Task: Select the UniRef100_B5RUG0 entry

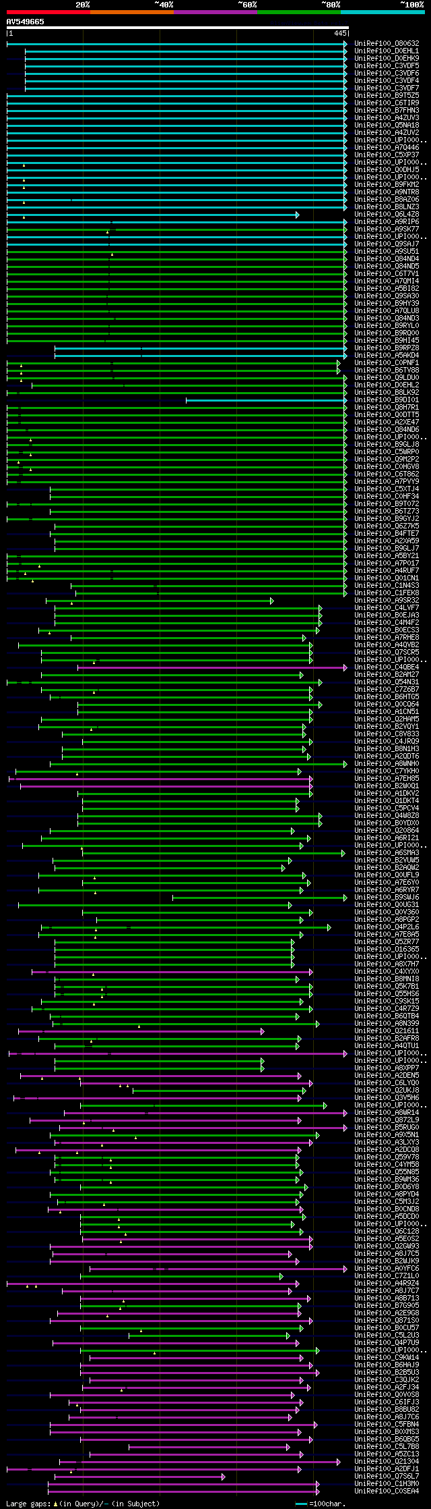Action: 387,1127
